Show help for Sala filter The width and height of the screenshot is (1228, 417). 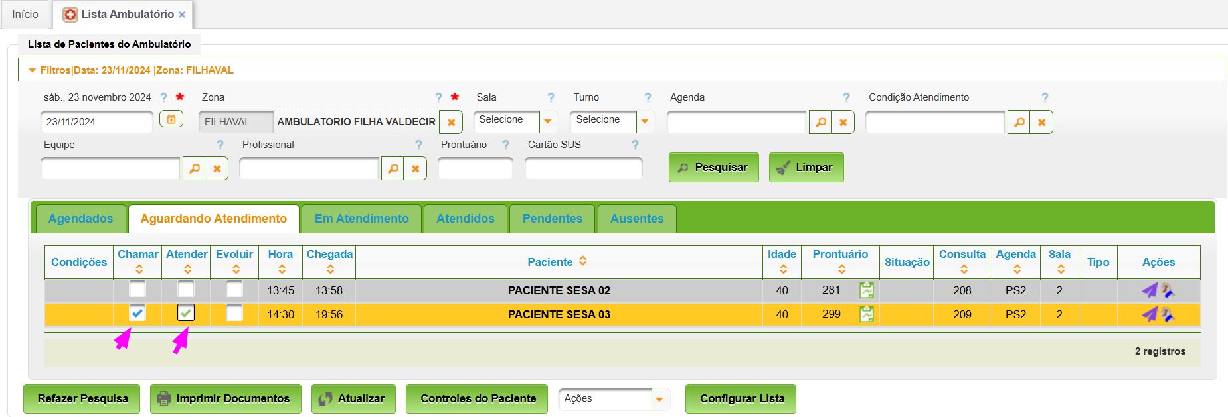(x=551, y=97)
